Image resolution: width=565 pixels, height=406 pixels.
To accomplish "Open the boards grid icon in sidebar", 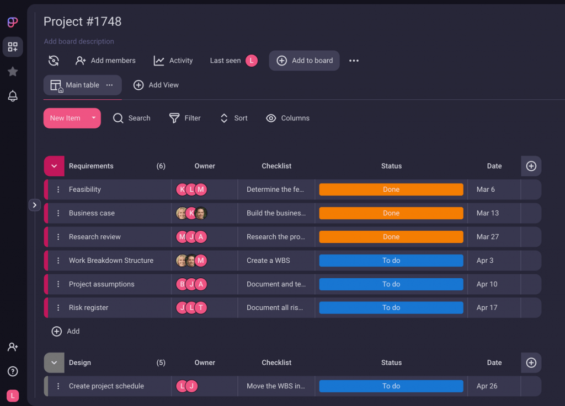I will [x=12, y=47].
